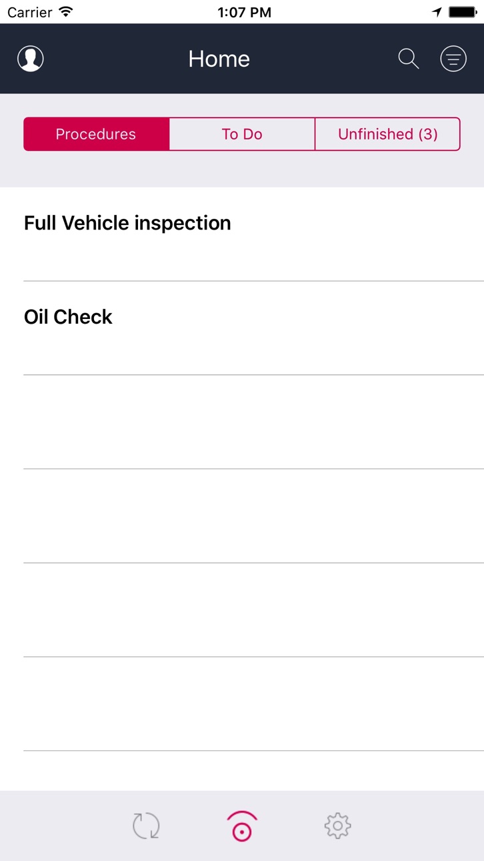
Task: Select the red beacon scan icon
Action: (242, 826)
